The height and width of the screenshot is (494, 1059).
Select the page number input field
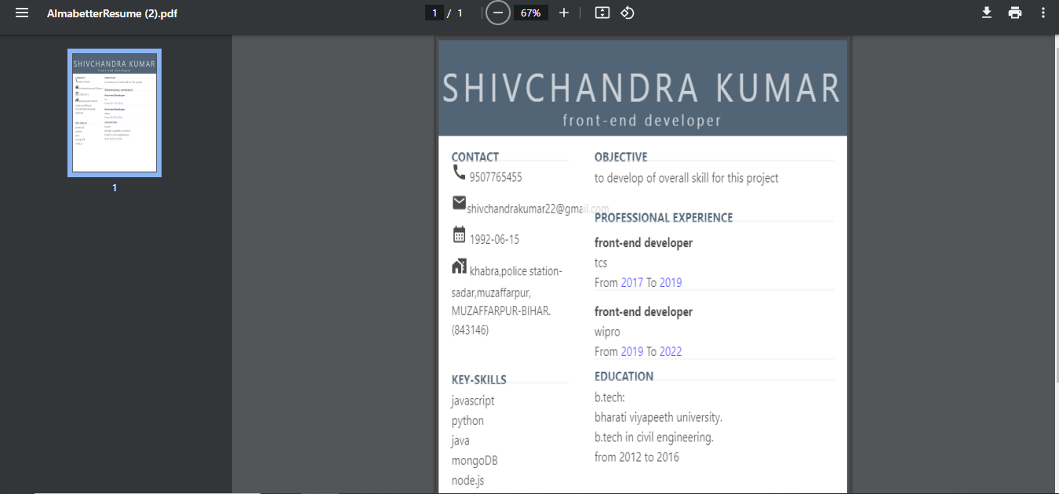[434, 13]
